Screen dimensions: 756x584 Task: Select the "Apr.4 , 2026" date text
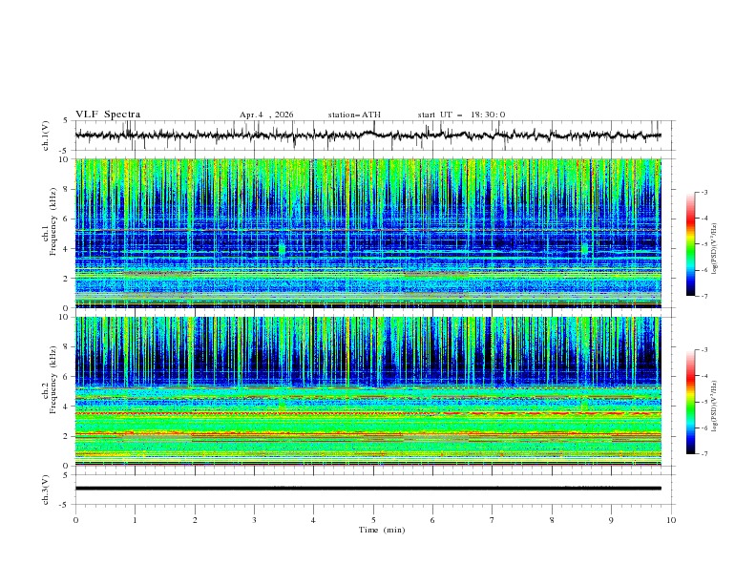[x=266, y=115]
